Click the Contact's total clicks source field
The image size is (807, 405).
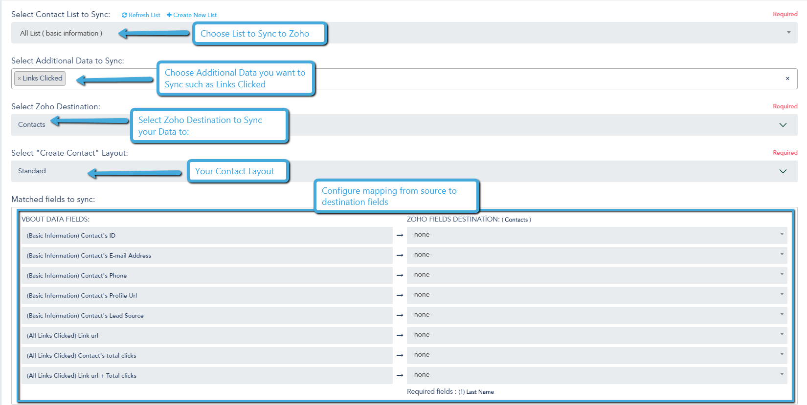pos(207,355)
